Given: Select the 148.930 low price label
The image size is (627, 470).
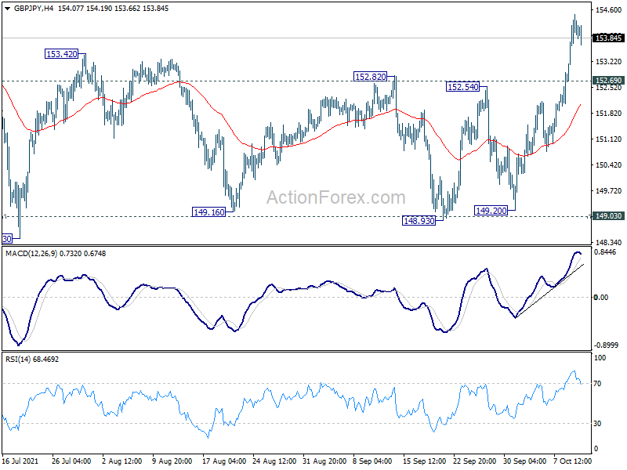Looking at the screenshot, I should pyautogui.click(x=419, y=221).
